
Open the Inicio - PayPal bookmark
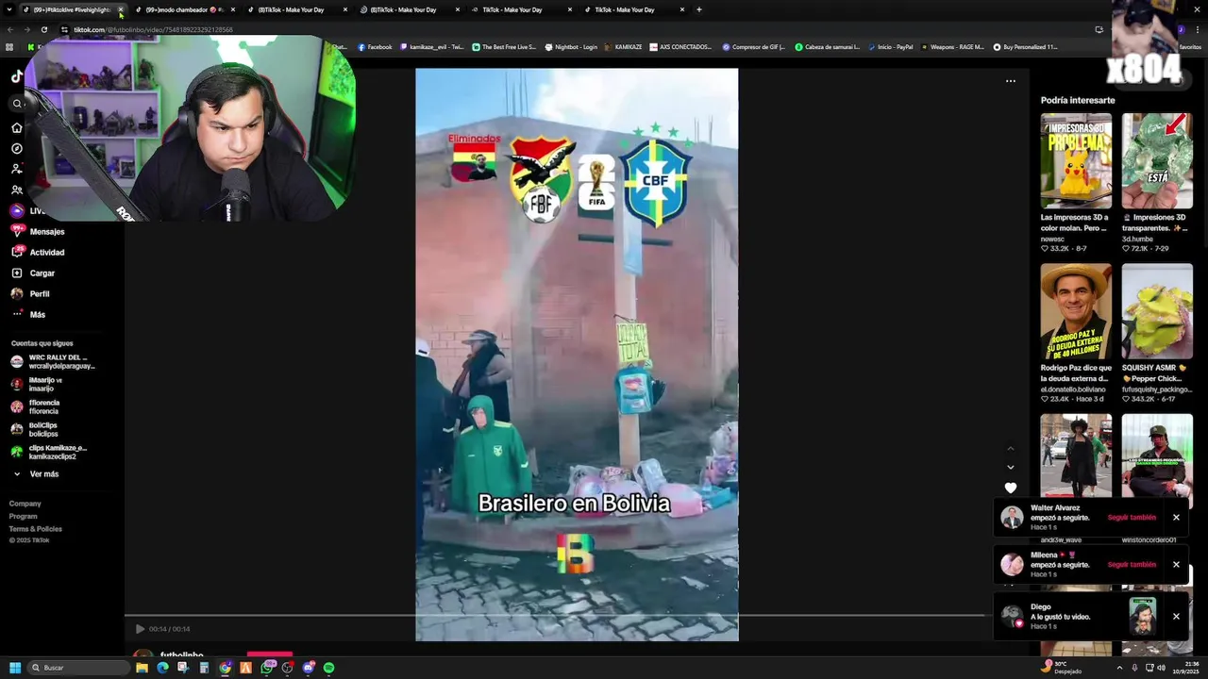(x=890, y=47)
